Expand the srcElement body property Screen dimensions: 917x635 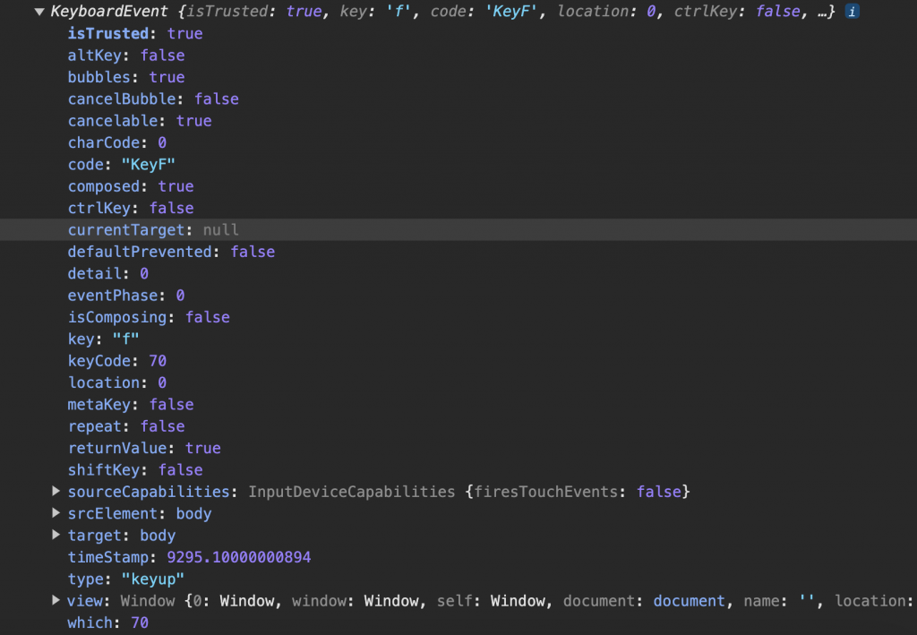point(56,513)
